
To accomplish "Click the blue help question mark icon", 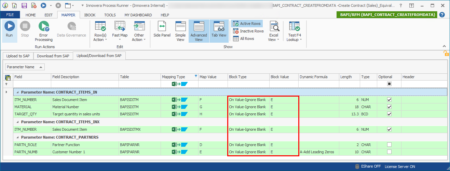I will pos(442,15).
